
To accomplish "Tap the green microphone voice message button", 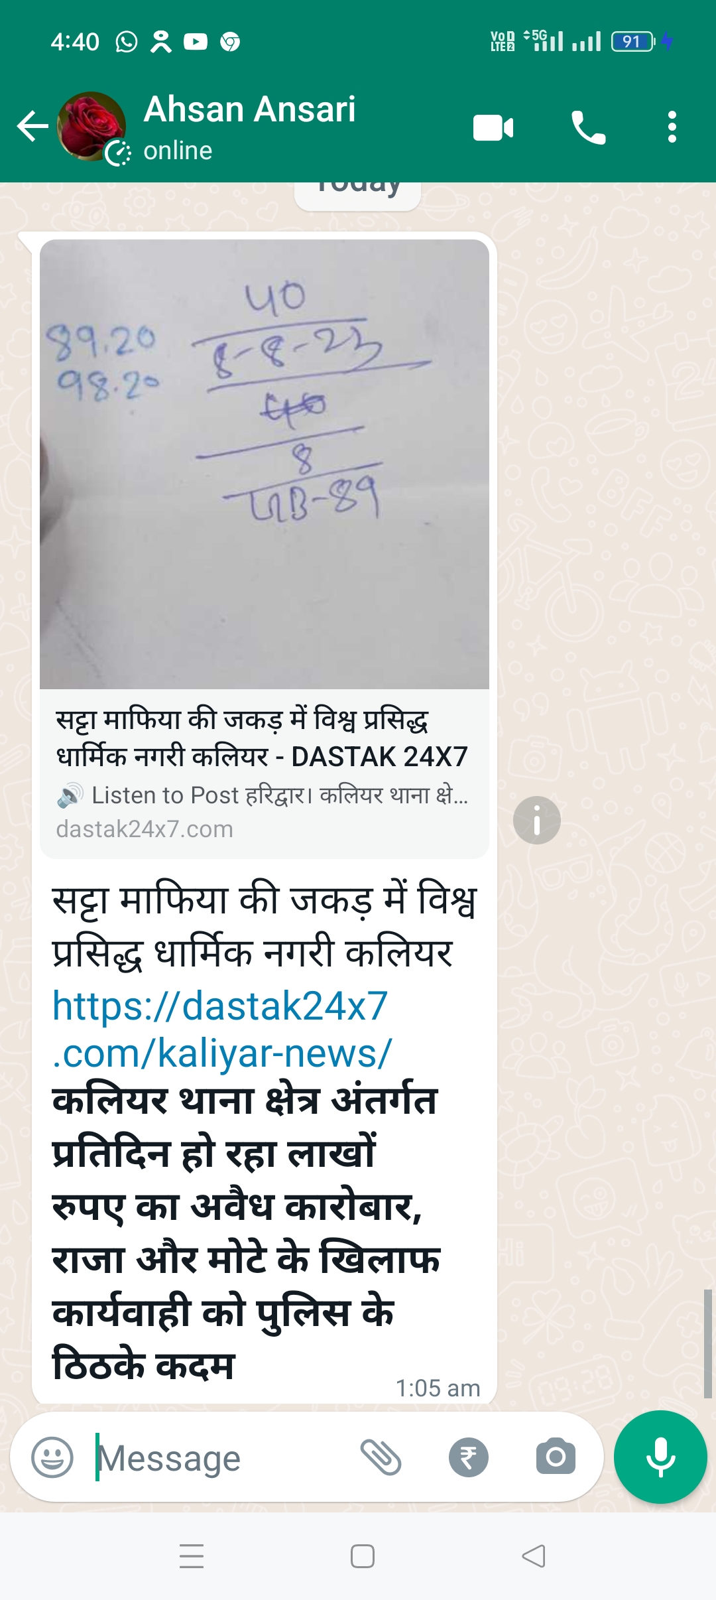I will (x=660, y=1457).
